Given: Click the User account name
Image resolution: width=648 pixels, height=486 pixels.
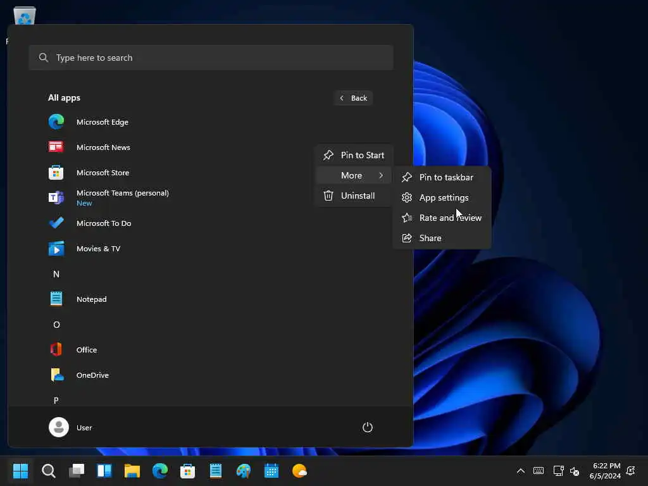Looking at the screenshot, I should (84, 428).
